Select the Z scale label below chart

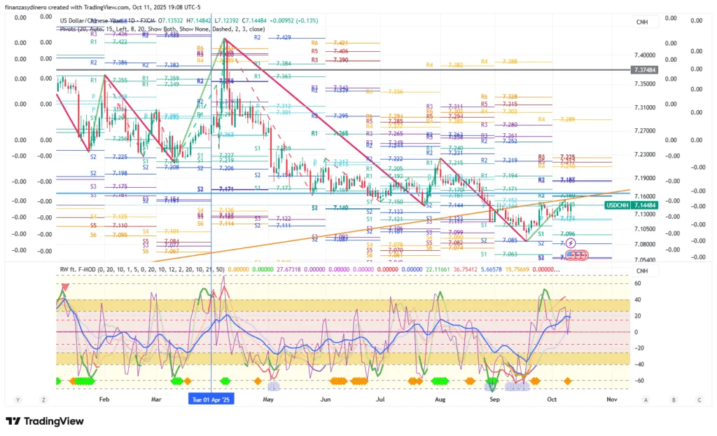click(43, 400)
